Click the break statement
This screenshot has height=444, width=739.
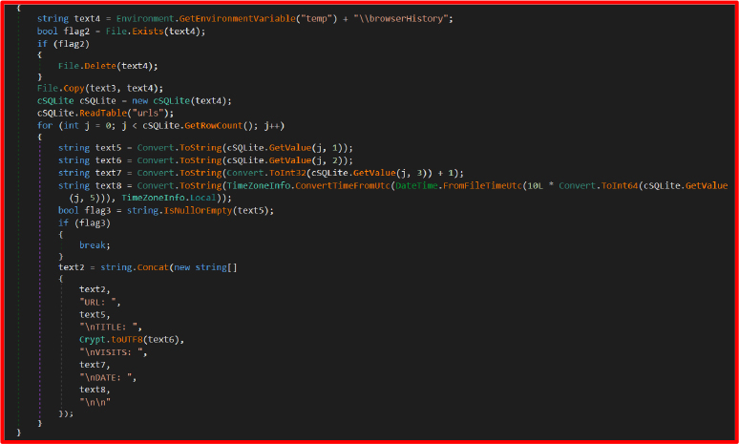coord(91,245)
